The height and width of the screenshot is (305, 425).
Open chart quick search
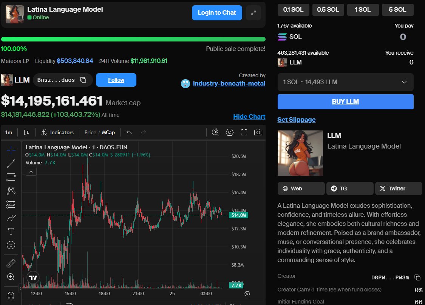coord(215,132)
